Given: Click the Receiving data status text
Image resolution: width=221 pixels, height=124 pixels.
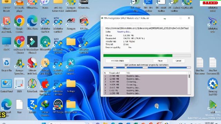Looking at the screenshot, I should pos(124,32).
